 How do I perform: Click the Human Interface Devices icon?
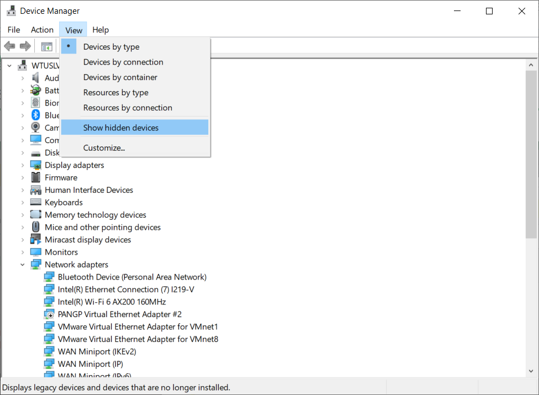(x=36, y=189)
